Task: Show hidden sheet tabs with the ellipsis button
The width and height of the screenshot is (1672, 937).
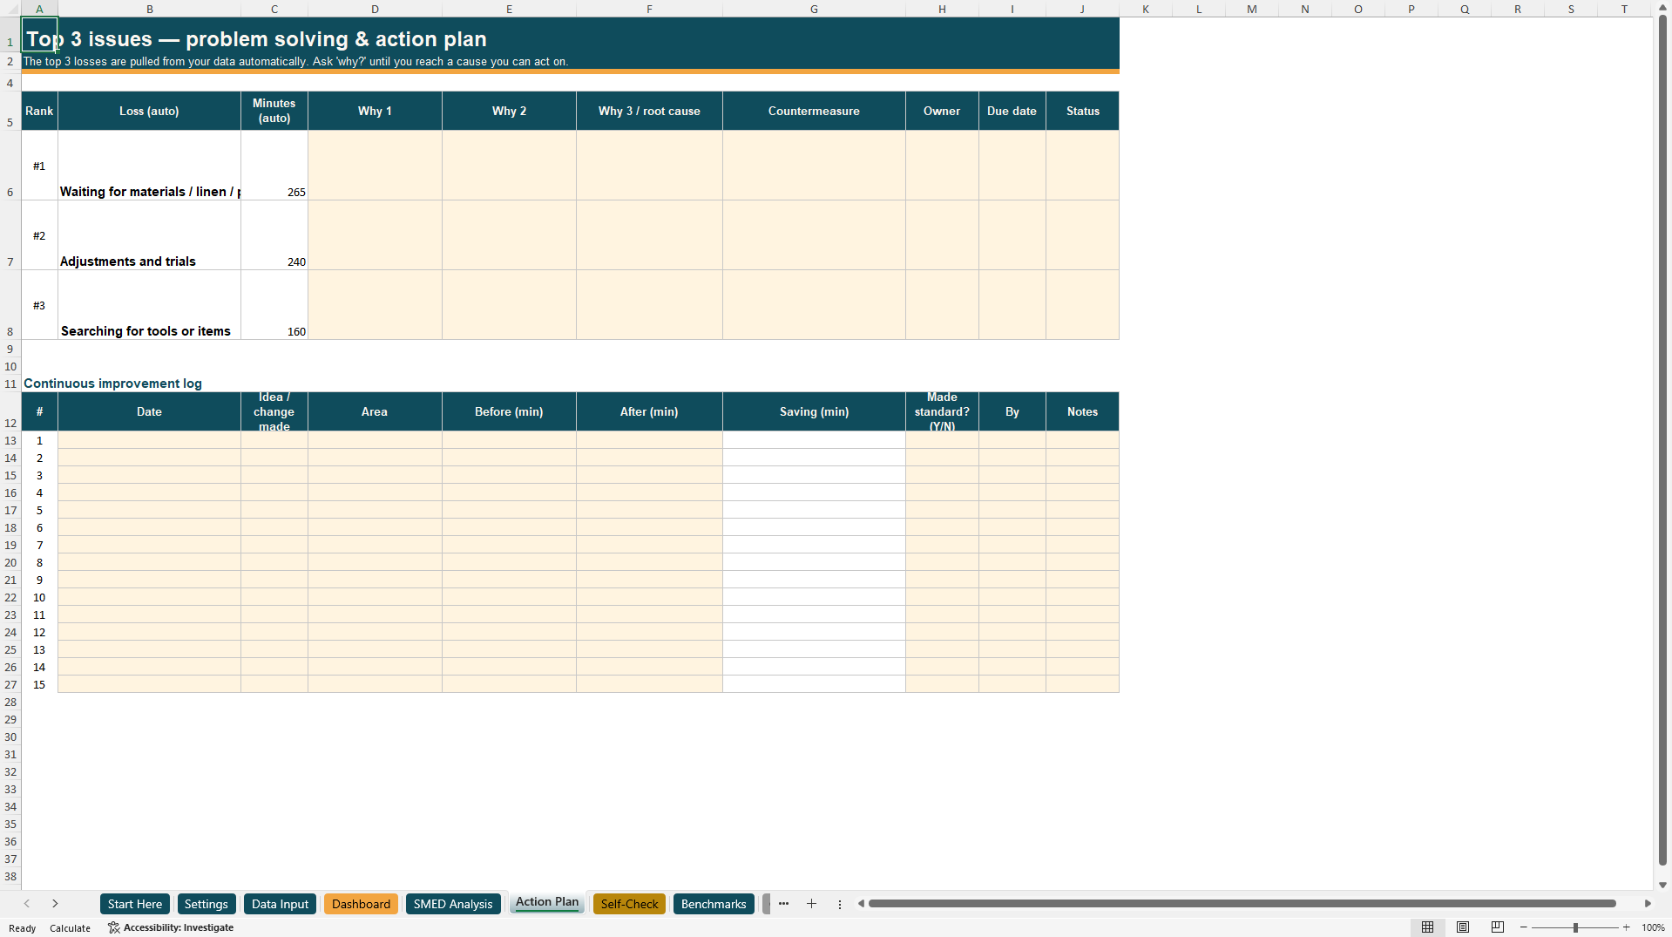Action: tap(783, 904)
